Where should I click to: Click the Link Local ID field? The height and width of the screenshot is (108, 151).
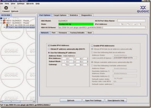(x=125, y=58)
